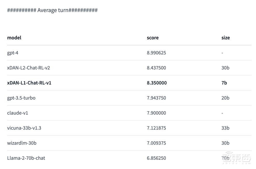Select the Llama-2-70b-chat model name
The image size is (256, 169).
26,158
